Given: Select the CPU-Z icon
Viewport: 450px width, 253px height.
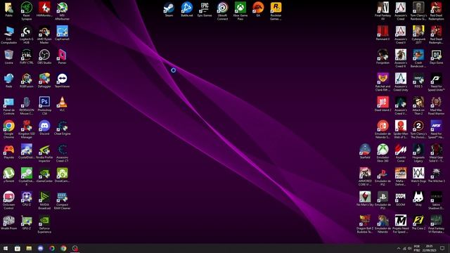Looking at the screenshot, I should click(x=27, y=199).
